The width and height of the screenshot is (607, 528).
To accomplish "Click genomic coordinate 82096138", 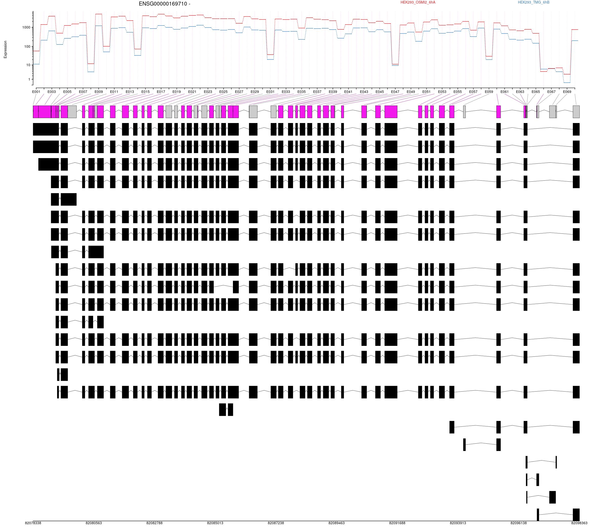I will point(518,523).
